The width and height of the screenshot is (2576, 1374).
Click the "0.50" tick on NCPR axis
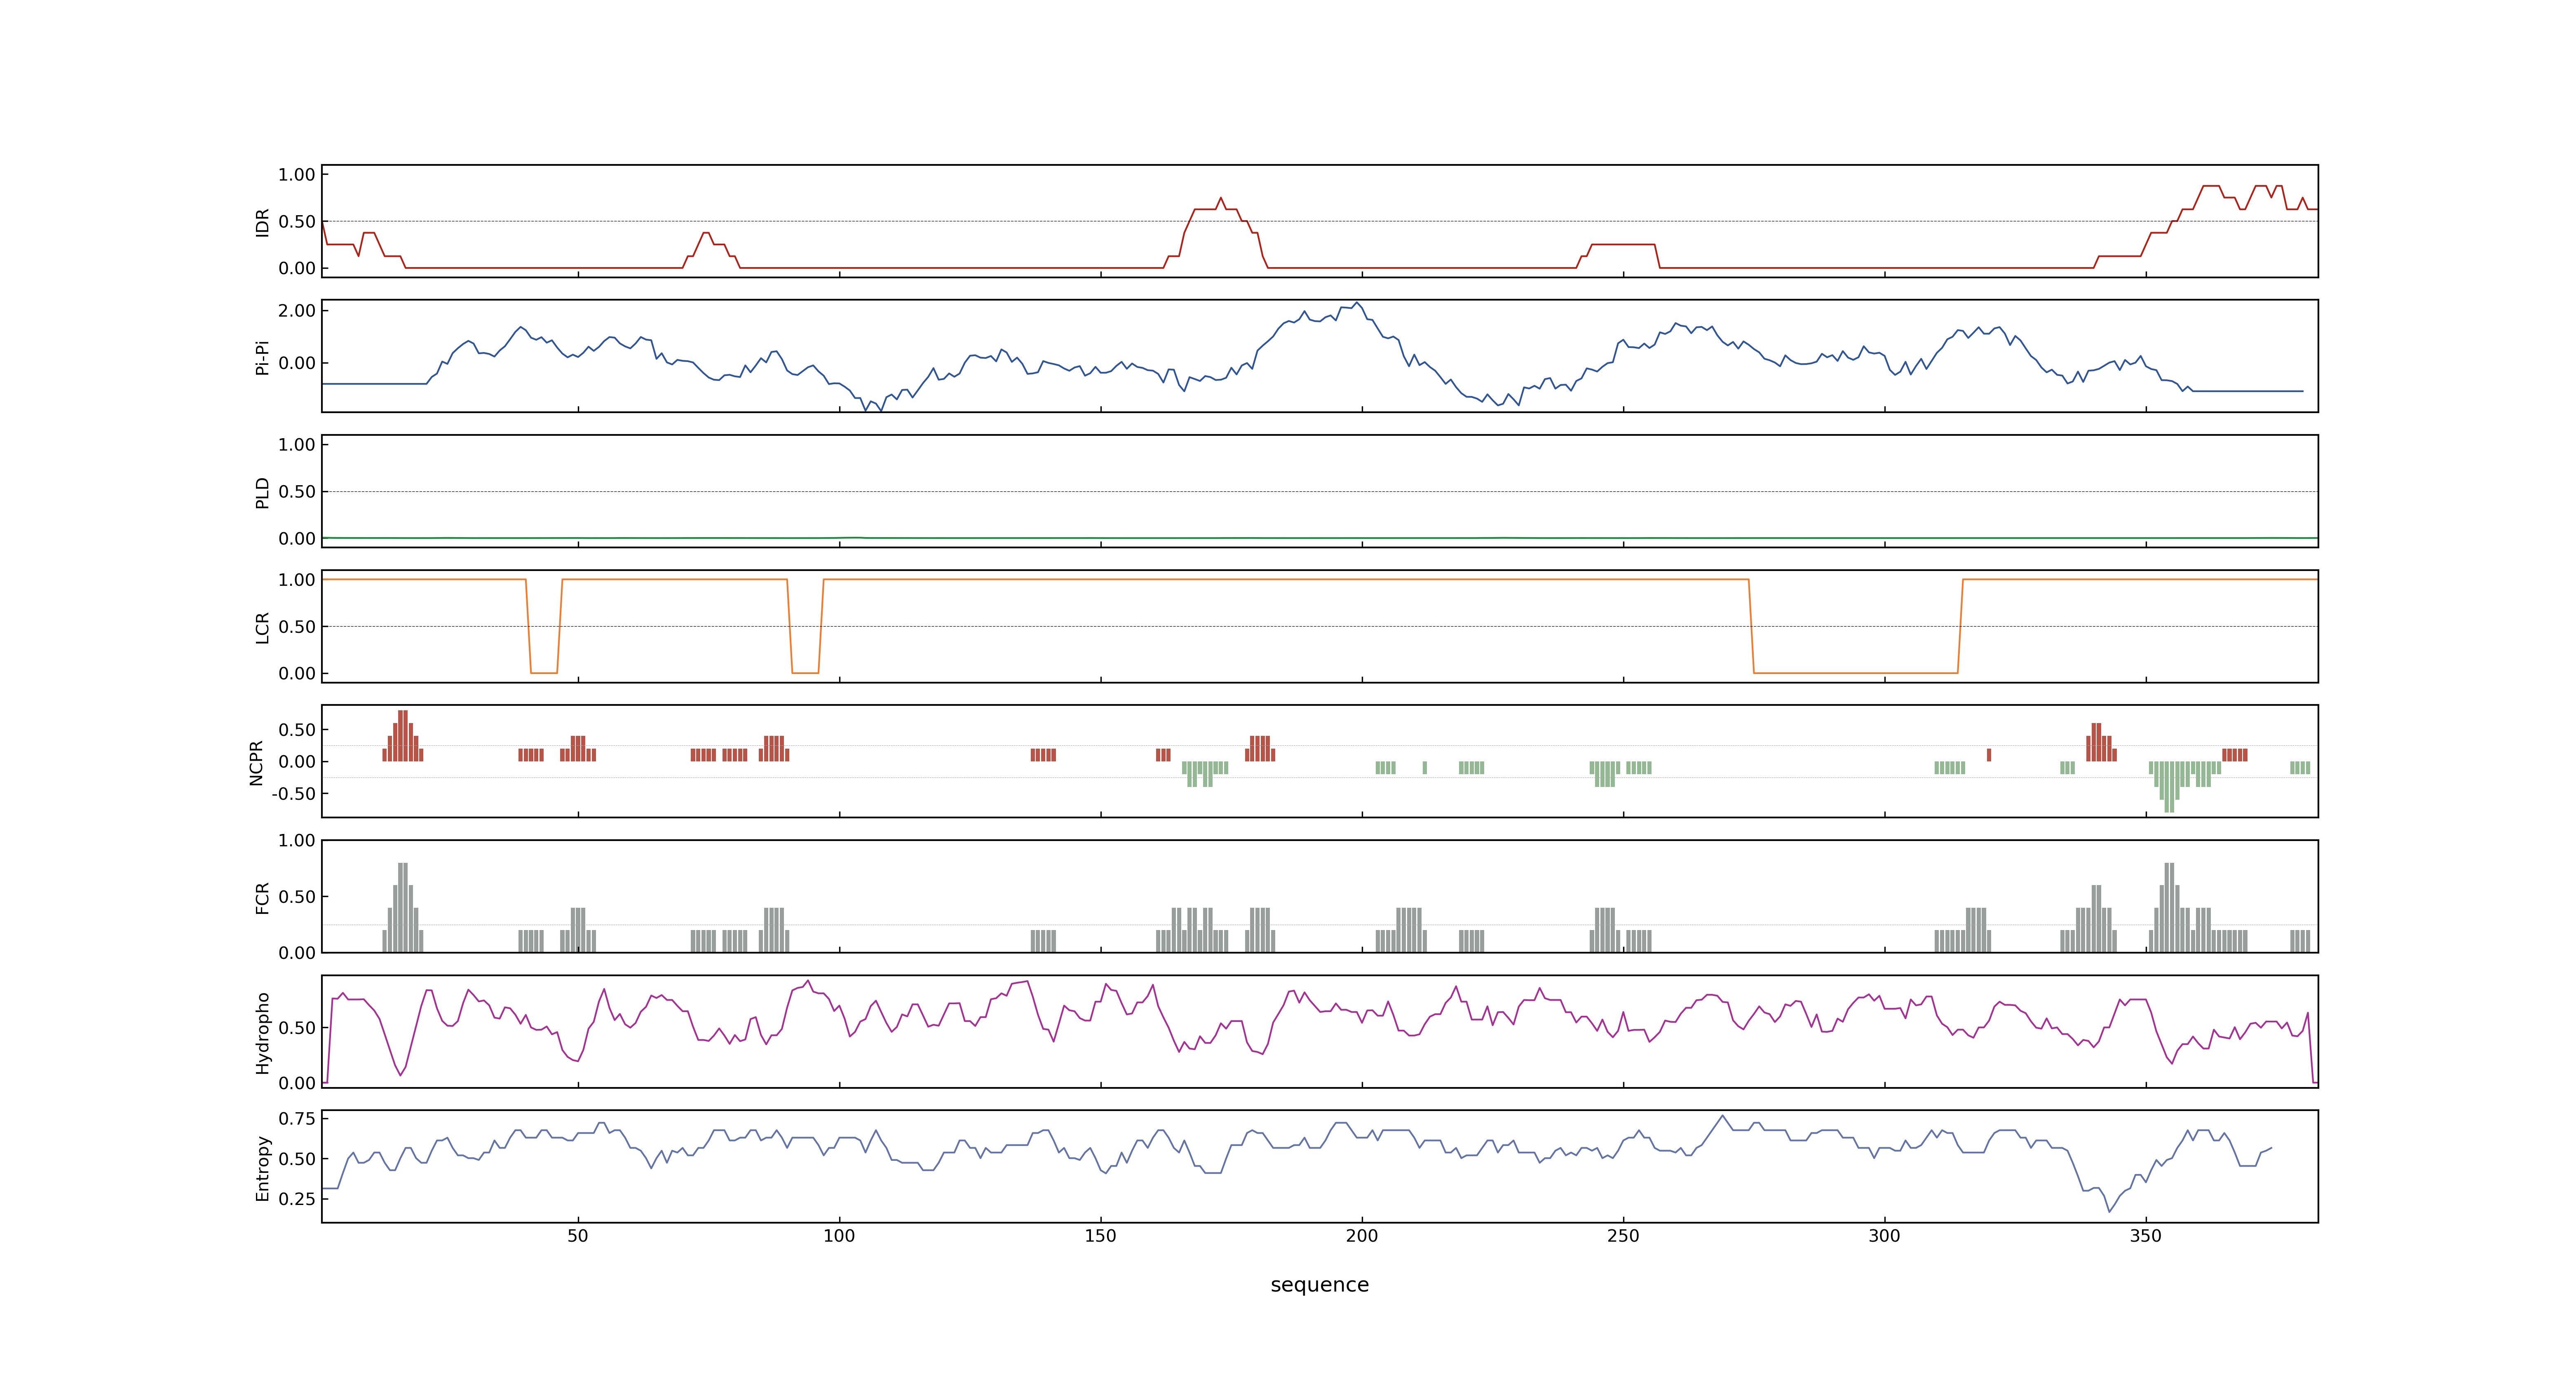297,730
